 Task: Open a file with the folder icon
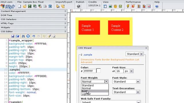click(25, 6)
